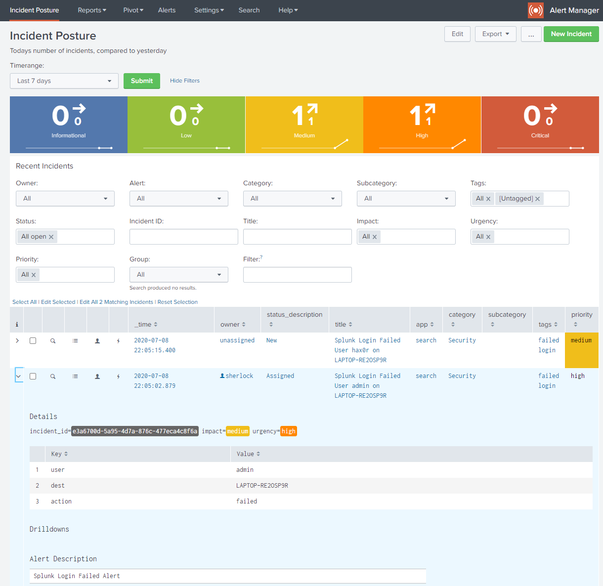Image resolution: width=603 pixels, height=586 pixels.
Task: Expand the Owner filter dropdown
Action: coord(65,198)
